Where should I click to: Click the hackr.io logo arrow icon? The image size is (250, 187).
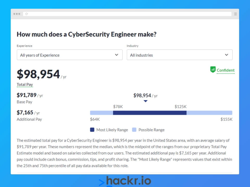tap(102, 183)
